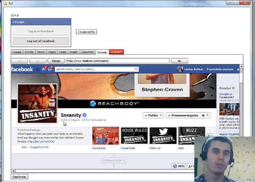Open the bit.ly link in page description
Screen dimensions: 255x182
coord(41,141)
